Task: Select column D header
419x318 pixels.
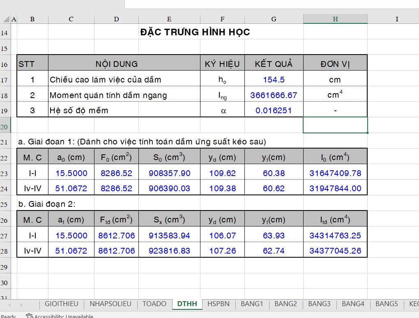Action: 116,19
